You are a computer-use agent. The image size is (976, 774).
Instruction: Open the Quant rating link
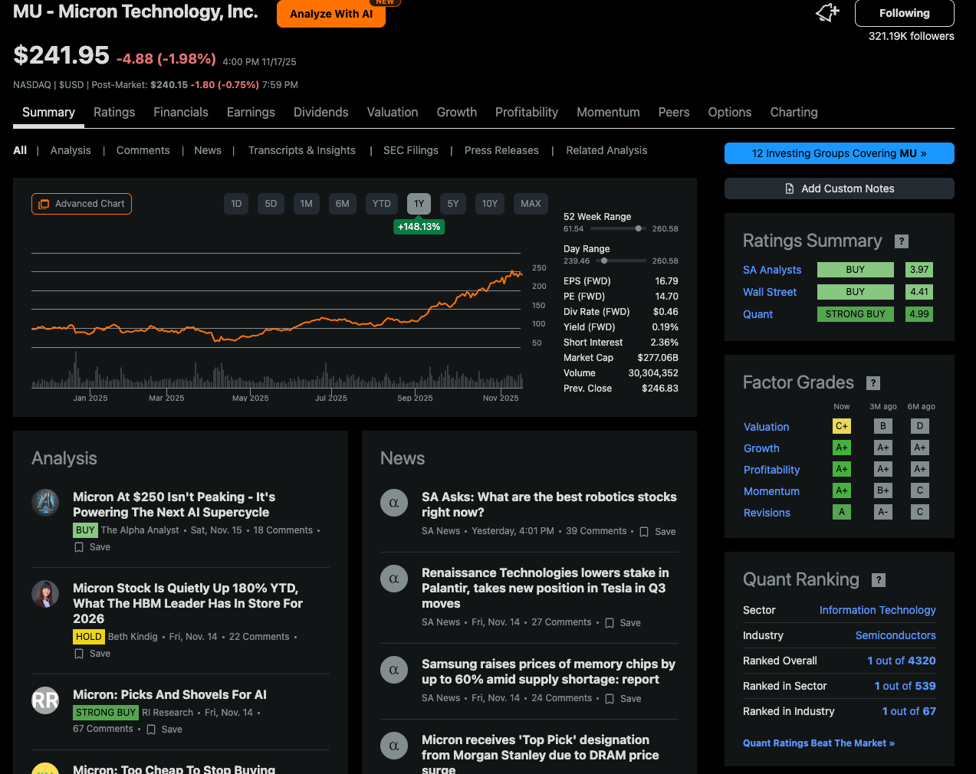[757, 314]
